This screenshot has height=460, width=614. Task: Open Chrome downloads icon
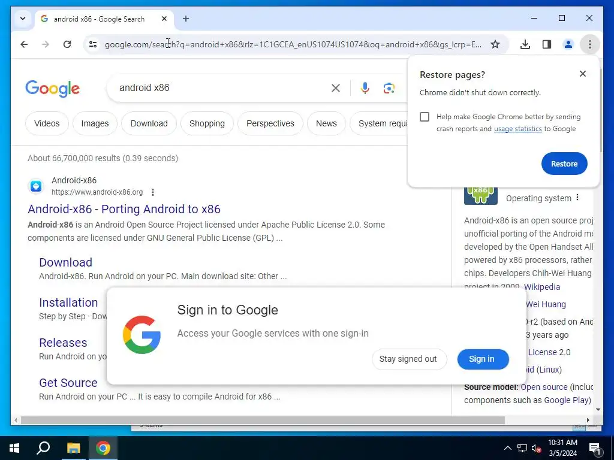[x=525, y=44]
